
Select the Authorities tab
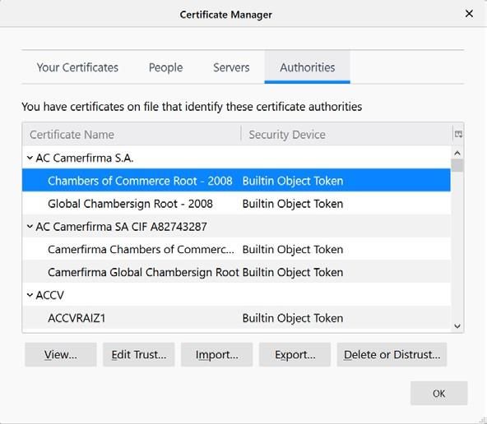307,67
